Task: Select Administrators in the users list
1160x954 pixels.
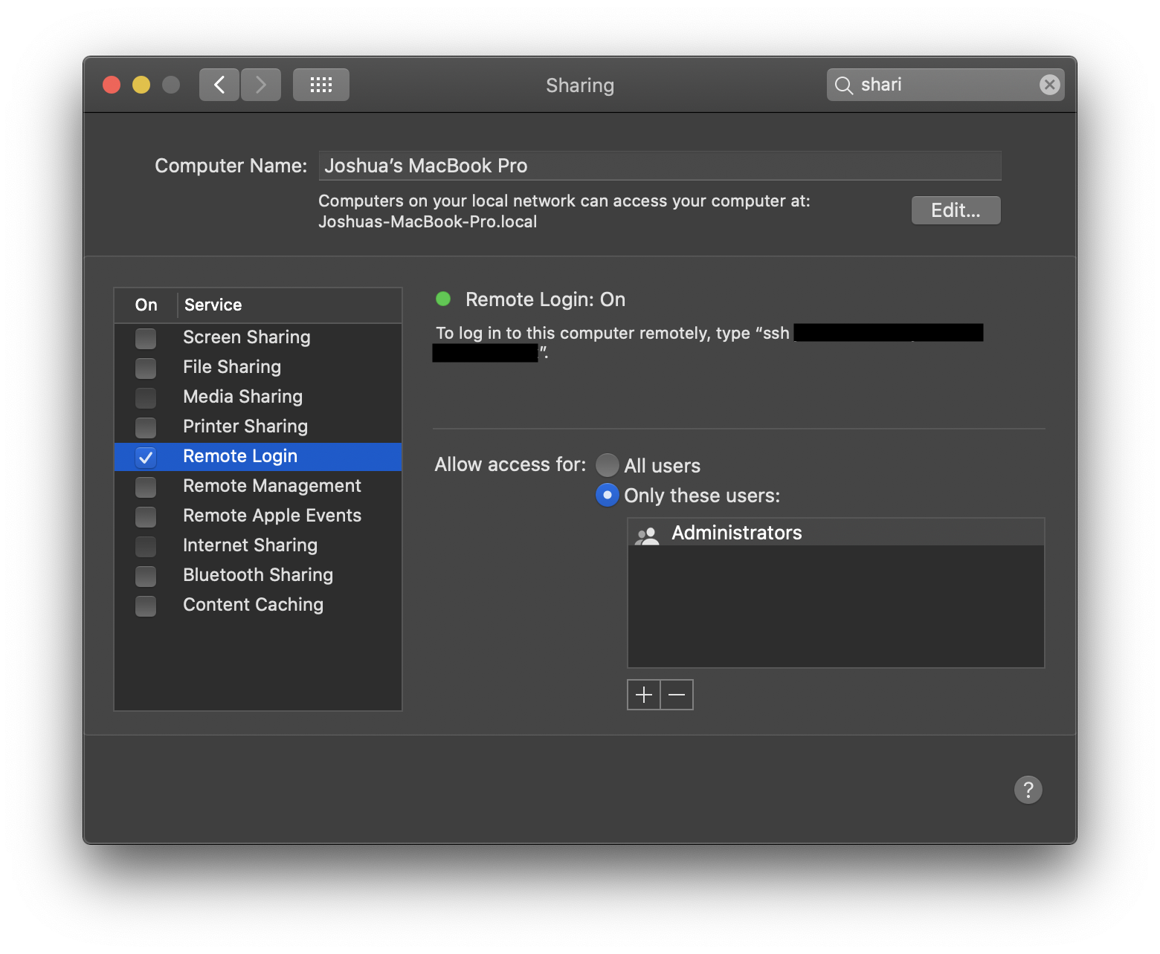Action: point(836,533)
